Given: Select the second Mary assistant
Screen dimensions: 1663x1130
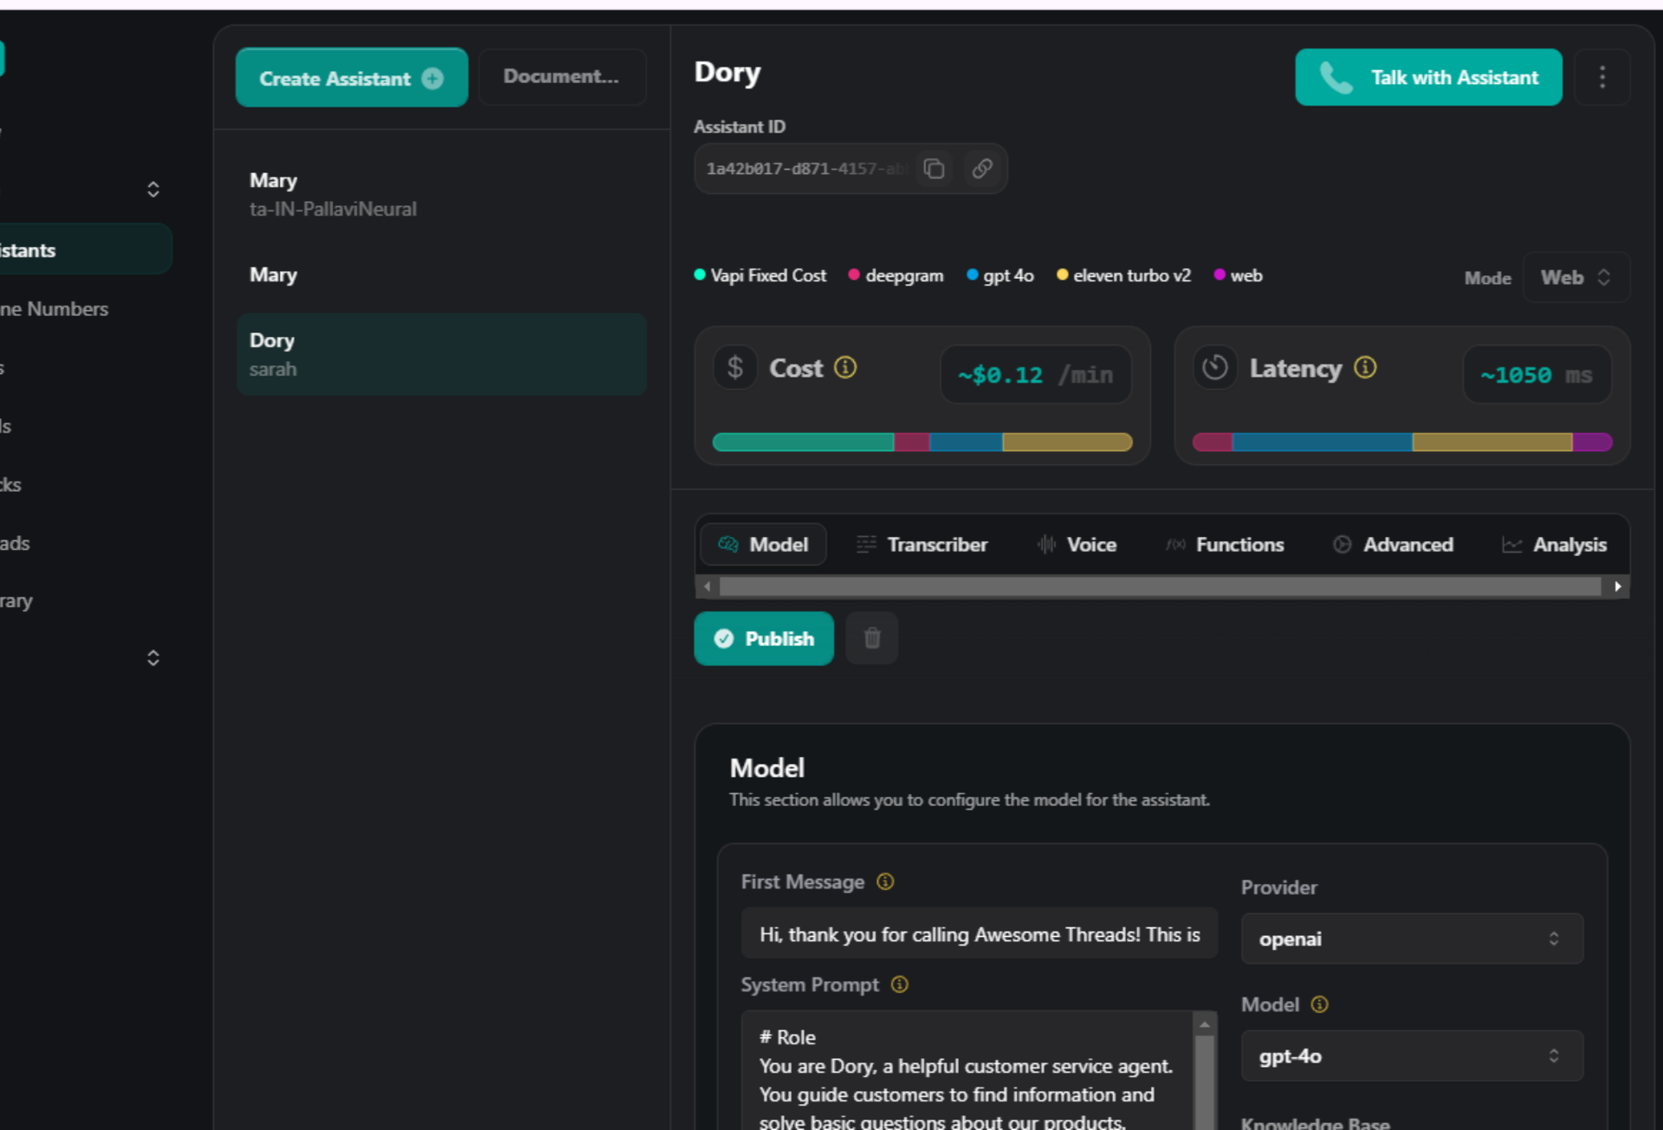Looking at the screenshot, I should (x=442, y=274).
